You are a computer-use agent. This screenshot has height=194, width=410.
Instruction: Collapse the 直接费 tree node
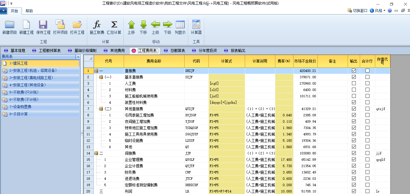(x=96, y=71)
